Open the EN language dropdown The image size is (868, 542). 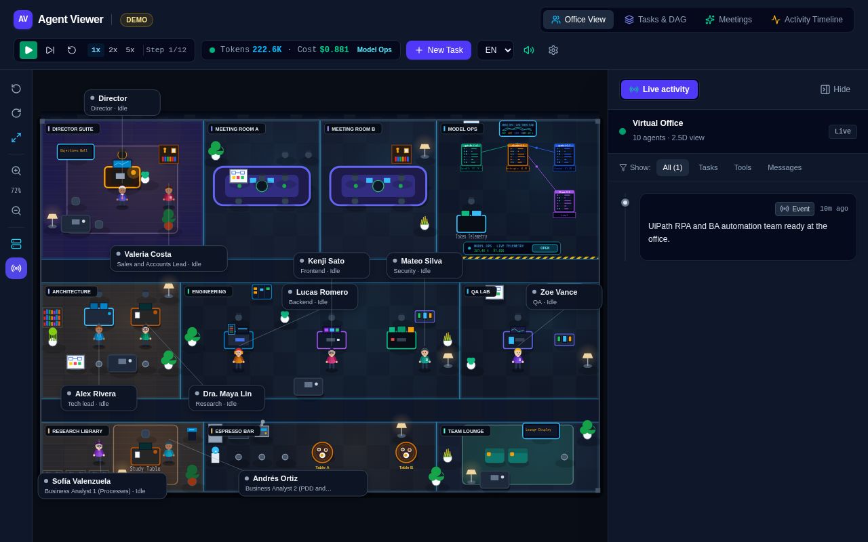click(x=495, y=50)
